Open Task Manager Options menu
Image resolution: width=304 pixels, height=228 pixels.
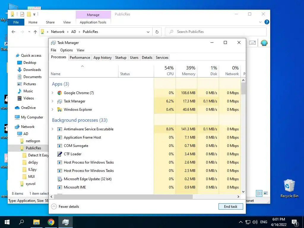66,50
